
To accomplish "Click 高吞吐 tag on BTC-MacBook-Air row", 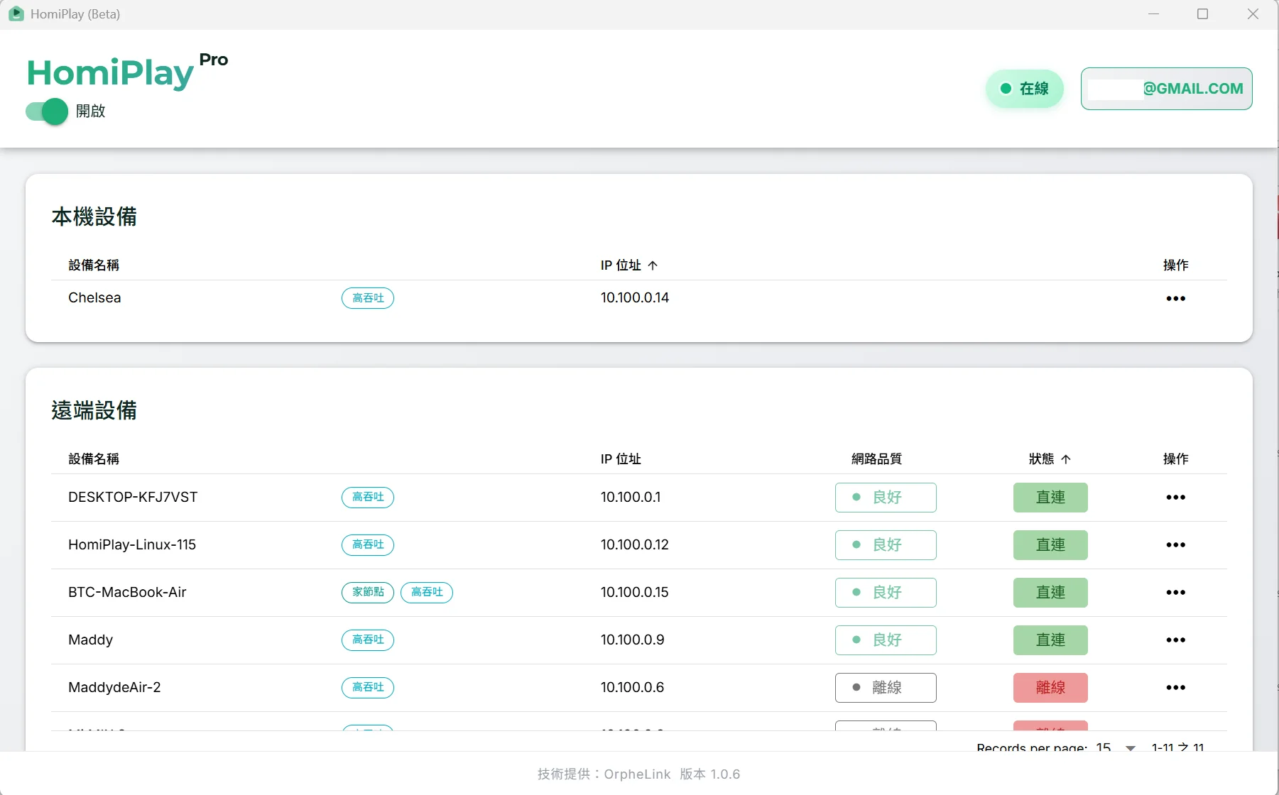I will 427,593.
